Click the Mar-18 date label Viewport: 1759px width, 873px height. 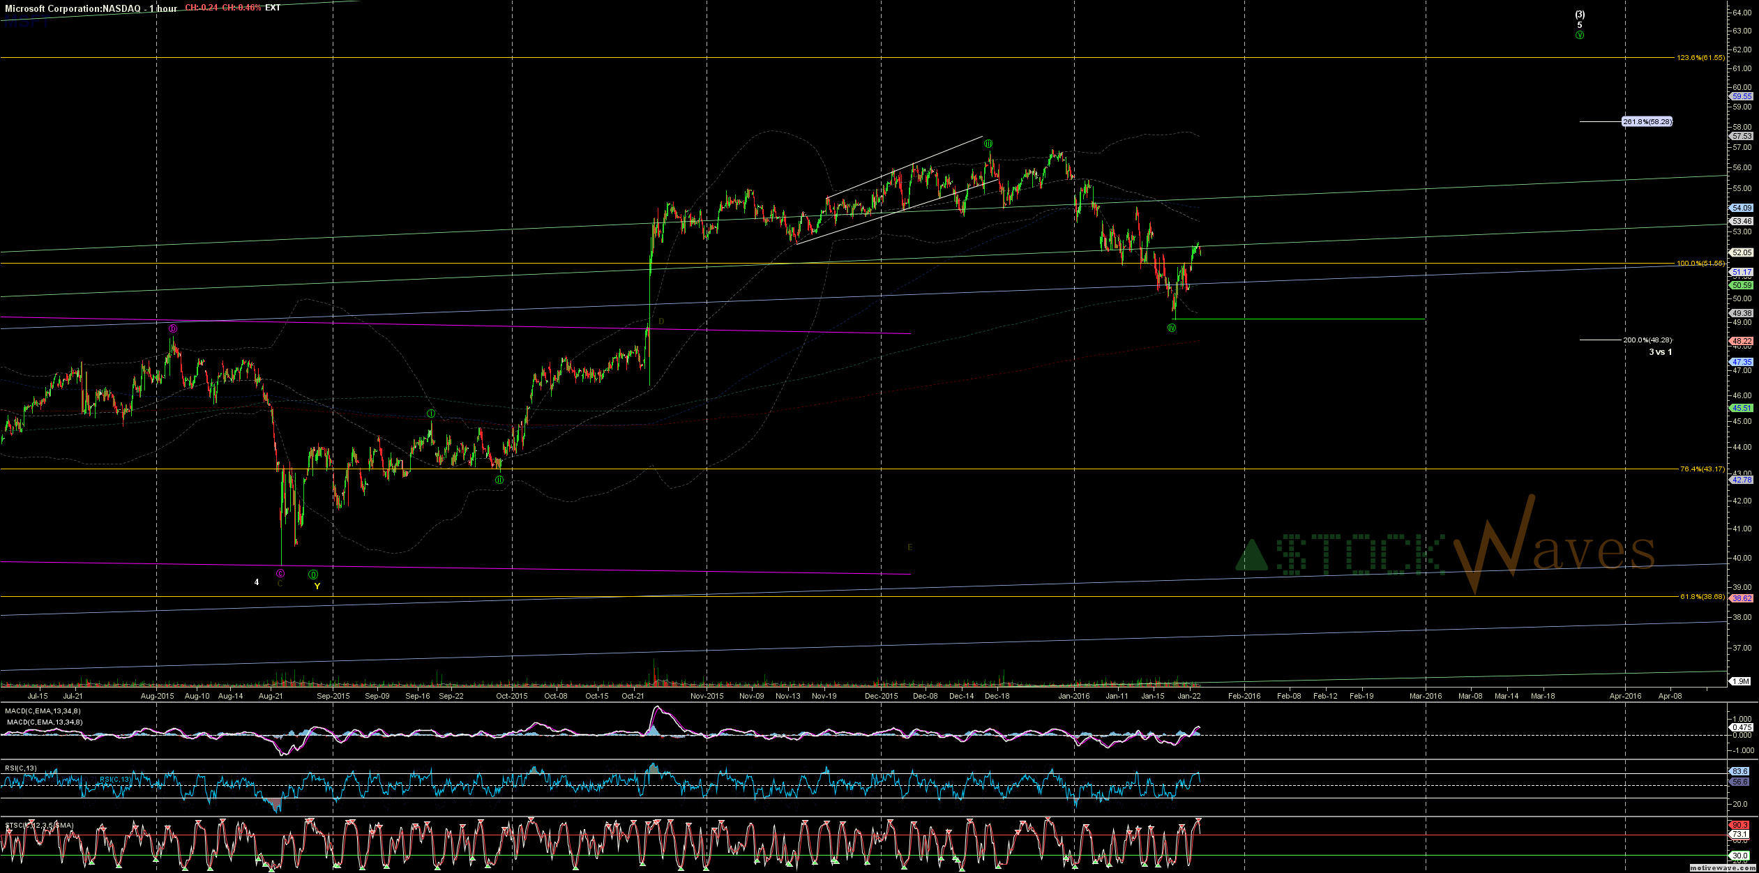pyautogui.click(x=1543, y=696)
